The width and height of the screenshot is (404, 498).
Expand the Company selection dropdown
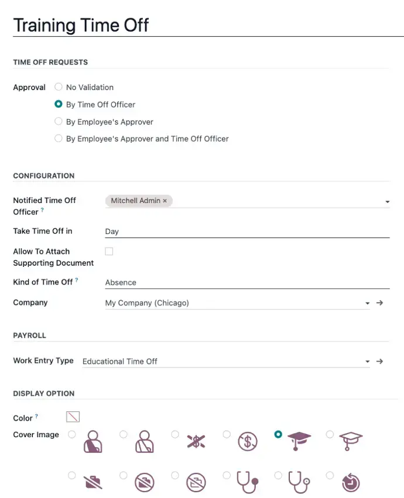click(x=367, y=303)
